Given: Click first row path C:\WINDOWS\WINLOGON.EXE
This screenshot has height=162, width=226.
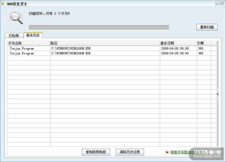Looking at the screenshot, I should pyautogui.click(x=71, y=48).
